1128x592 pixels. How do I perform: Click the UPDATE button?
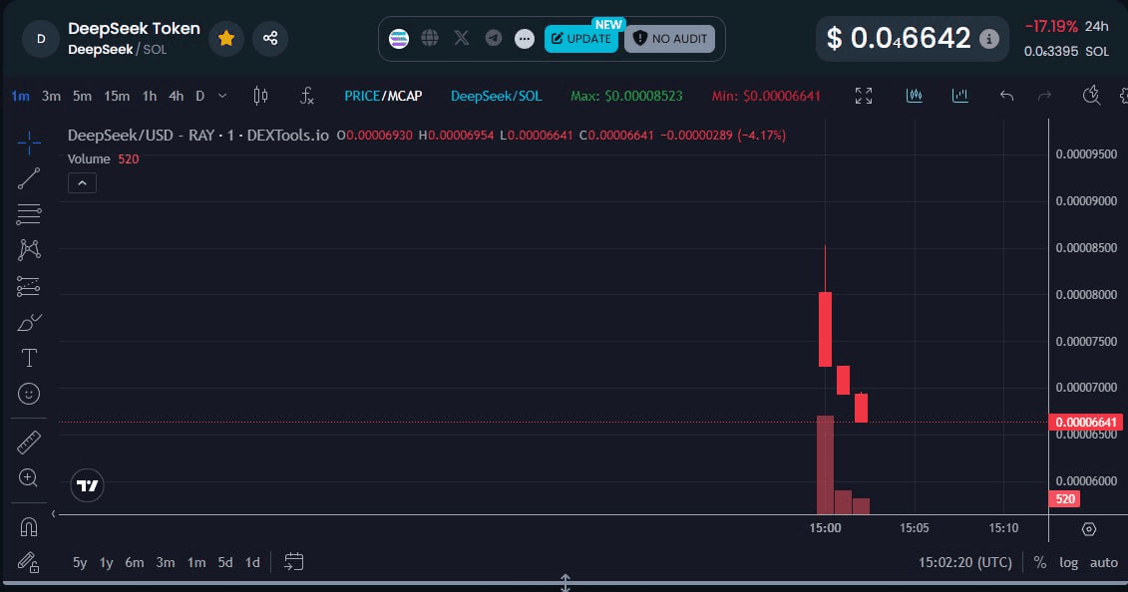[580, 39]
